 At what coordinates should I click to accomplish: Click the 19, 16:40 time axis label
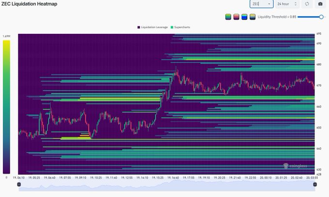[x=173, y=178]
